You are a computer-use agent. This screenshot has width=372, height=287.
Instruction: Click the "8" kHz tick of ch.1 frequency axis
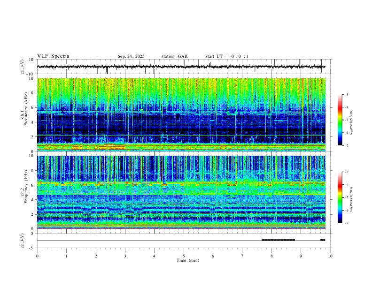pos(33,93)
